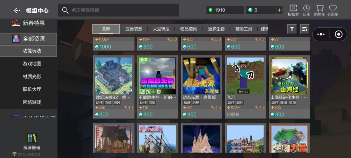Click the 现代 tag on 飞刀

coord(240,103)
